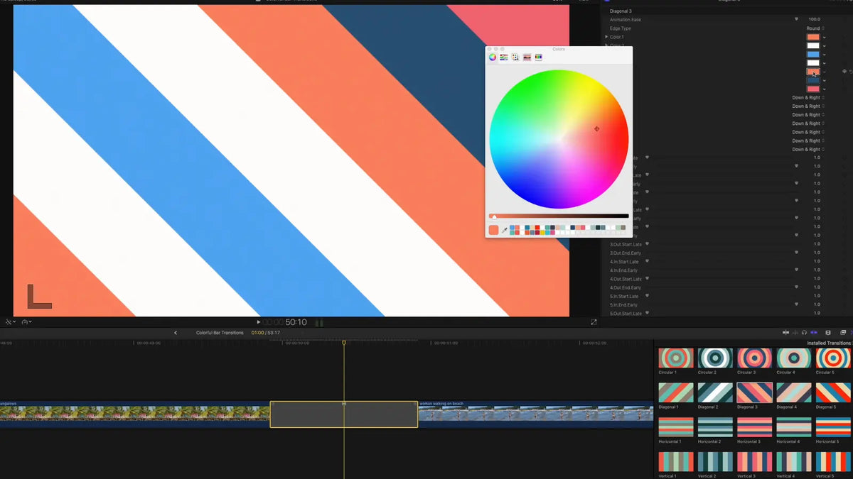This screenshot has height=479, width=853.
Task: Open the first Down & Right direction popup
Action: click(808, 97)
